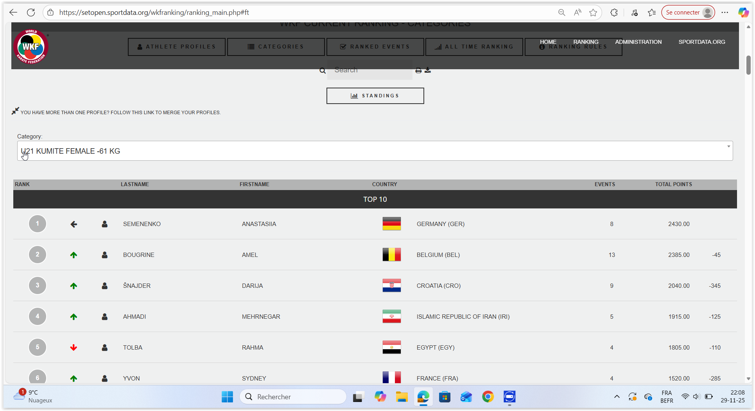This screenshot has height=411, width=755.
Task: Click the magnifier search icon
Action: [x=323, y=70]
